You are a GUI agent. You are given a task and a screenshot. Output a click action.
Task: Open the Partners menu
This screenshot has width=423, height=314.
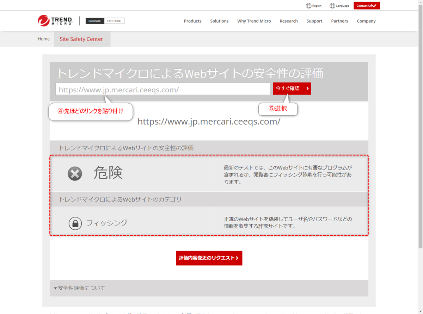pos(339,21)
